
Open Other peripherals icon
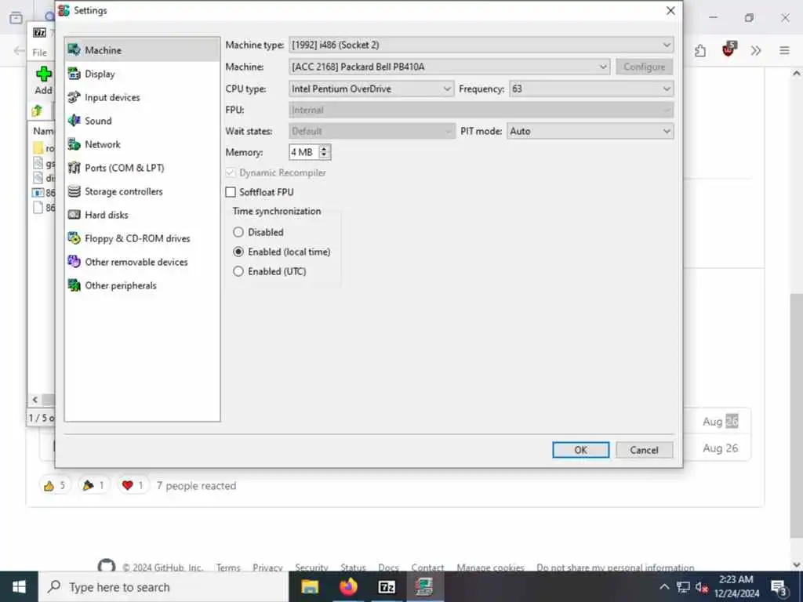pos(74,285)
